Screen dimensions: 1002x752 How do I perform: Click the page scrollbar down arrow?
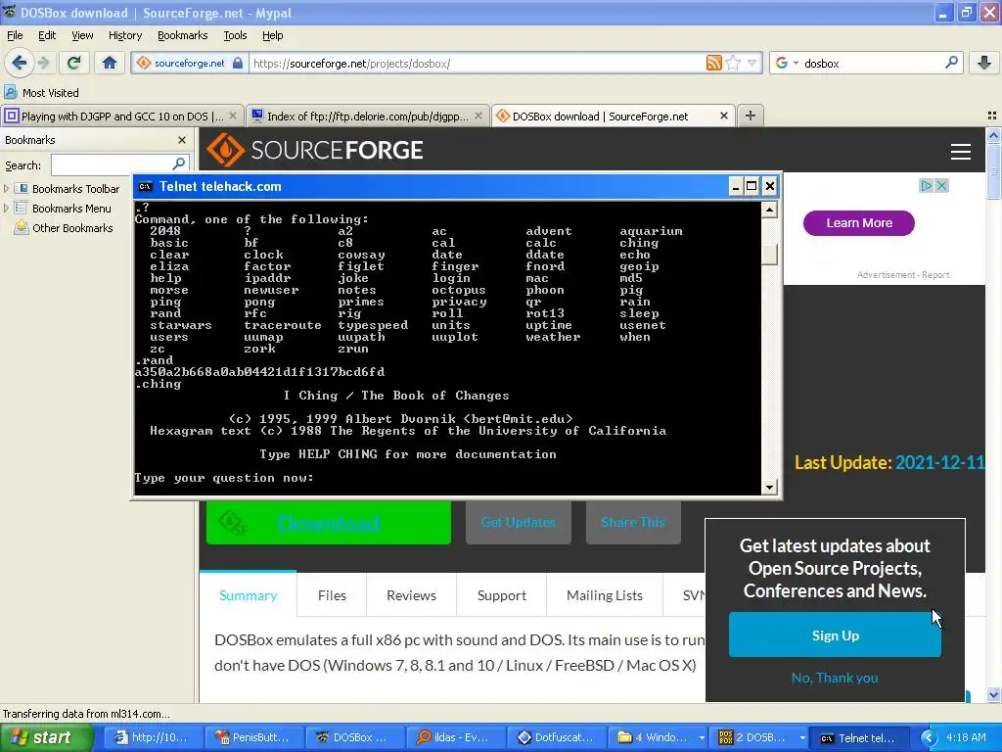(x=993, y=694)
